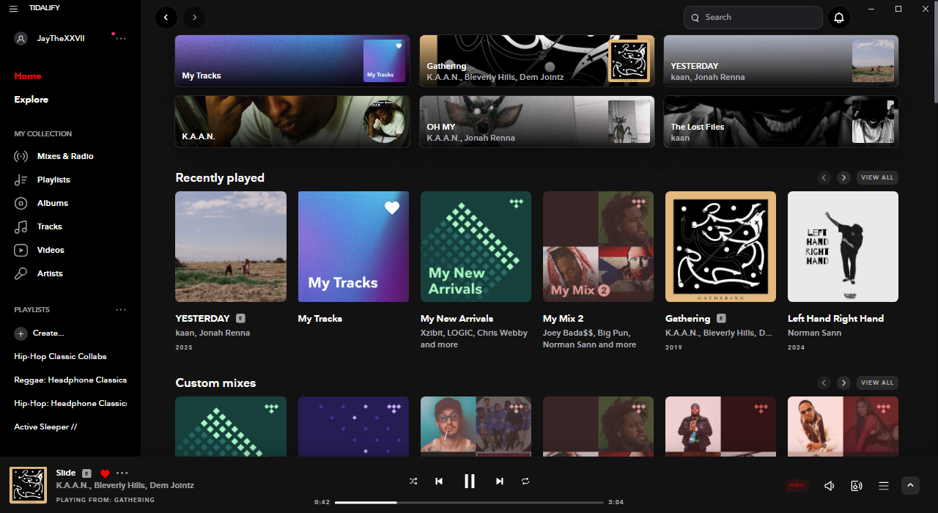Image resolution: width=938 pixels, height=513 pixels.
Task: Toggle the HIGH audio quality badge
Action: click(797, 485)
